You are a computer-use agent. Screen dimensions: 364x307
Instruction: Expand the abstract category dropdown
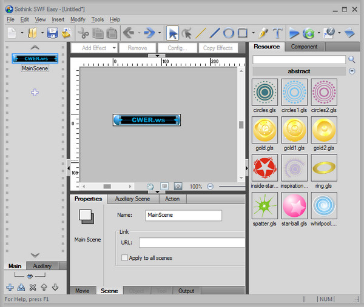(352, 71)
